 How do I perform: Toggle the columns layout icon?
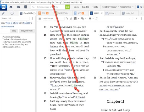[x=90, y=19]
